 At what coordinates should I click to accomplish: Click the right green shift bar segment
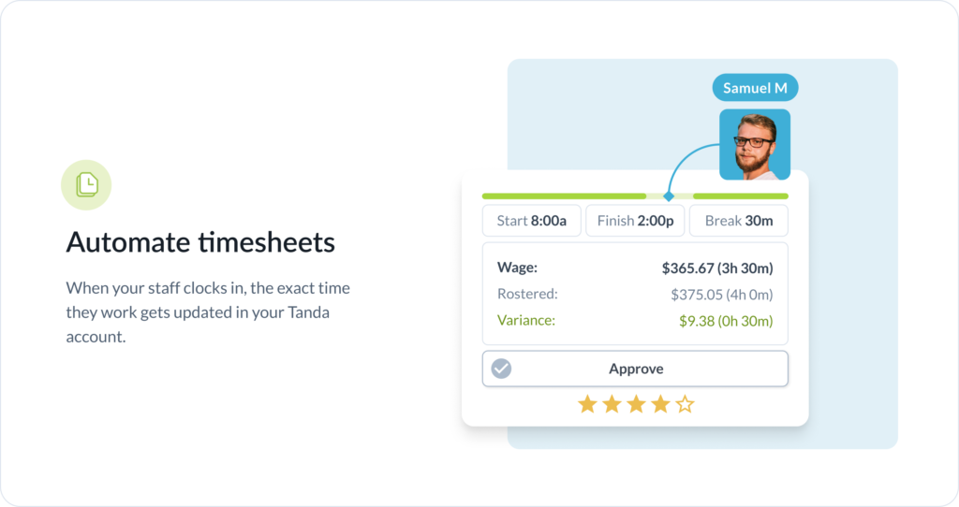coord(741,196)
